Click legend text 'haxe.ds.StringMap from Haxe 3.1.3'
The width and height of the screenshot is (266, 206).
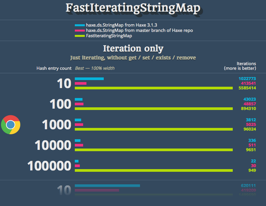[x=121, y=25]
